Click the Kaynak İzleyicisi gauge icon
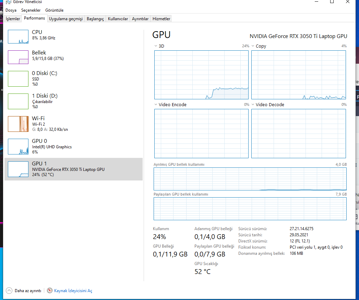This screenshot has height=300, width=359. pos(50,290)
